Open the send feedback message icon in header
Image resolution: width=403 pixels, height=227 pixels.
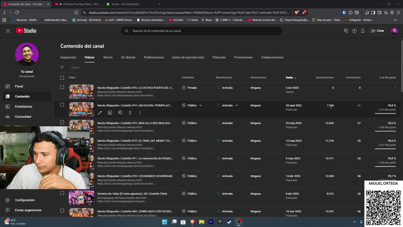tap(346, 31)
